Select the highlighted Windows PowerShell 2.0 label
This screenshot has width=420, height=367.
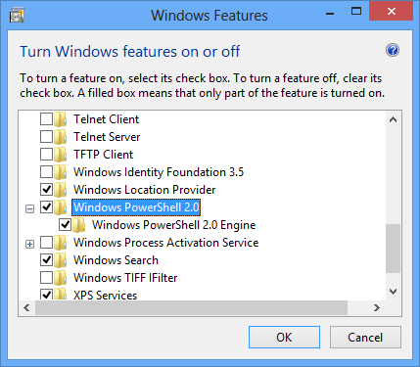136,207
